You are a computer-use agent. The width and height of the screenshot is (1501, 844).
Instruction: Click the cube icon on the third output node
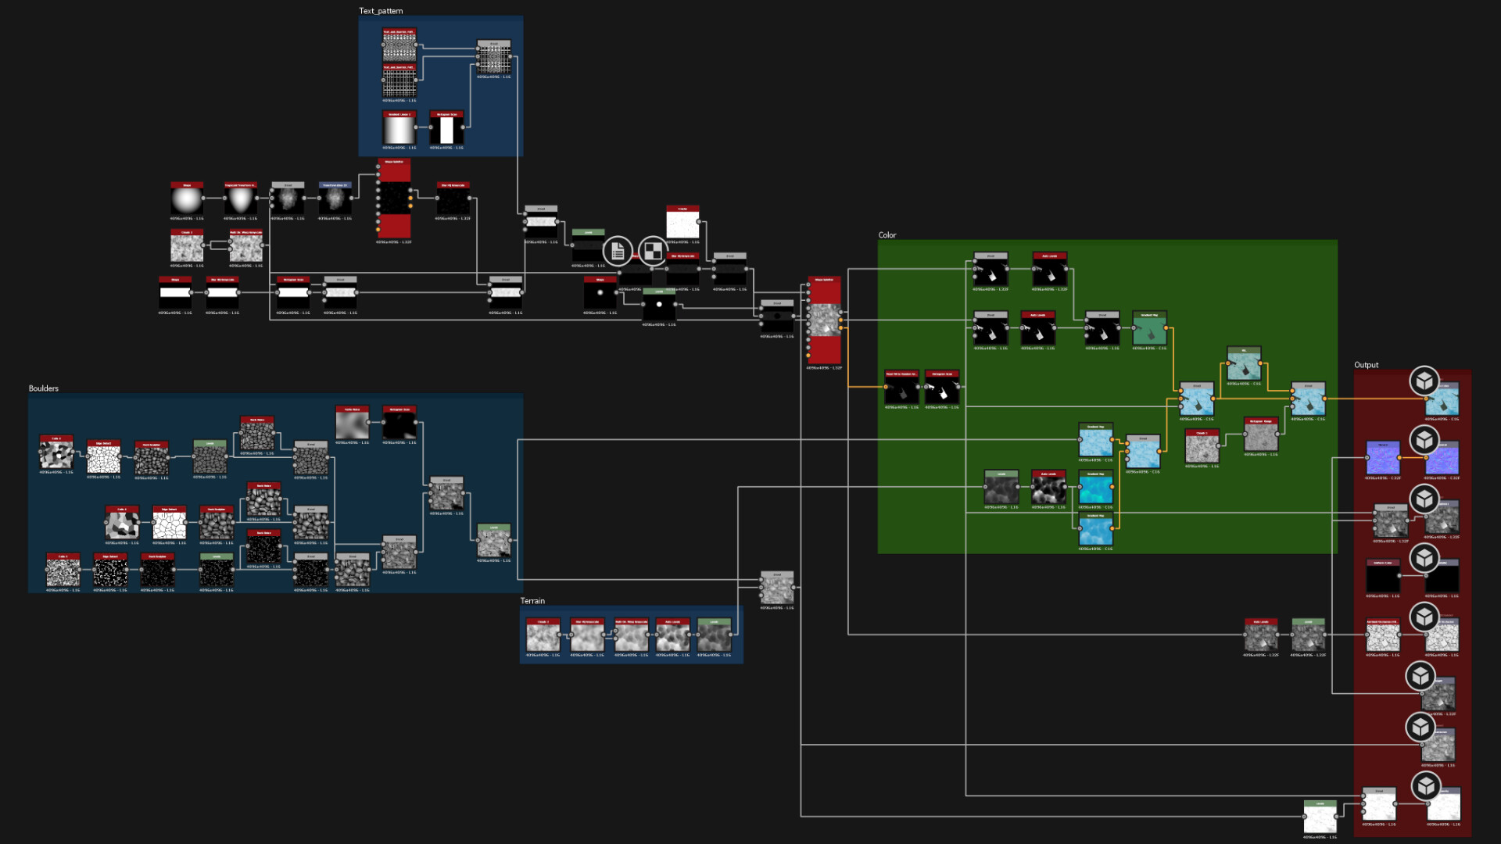1424,499
